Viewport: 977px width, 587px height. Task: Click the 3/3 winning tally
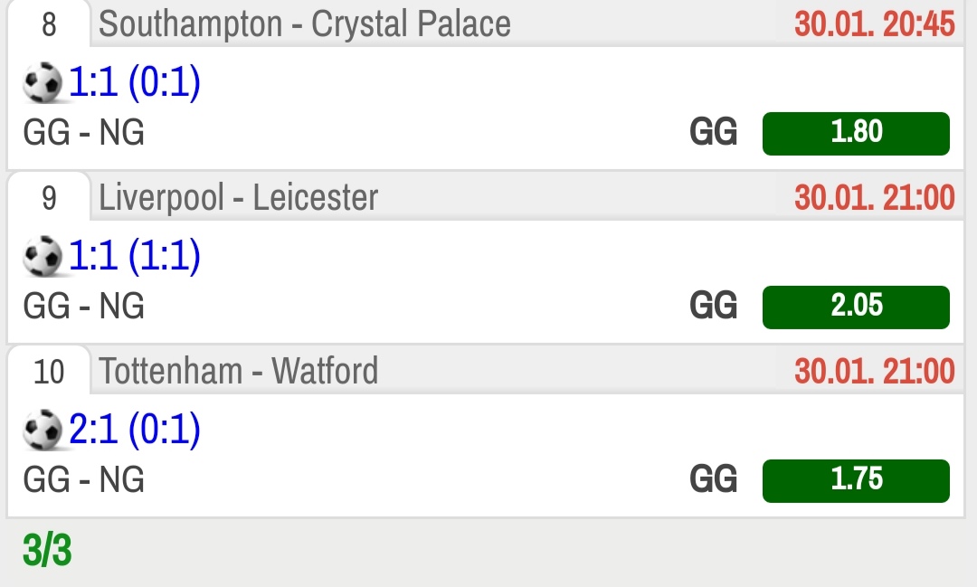tap(47, 550)
